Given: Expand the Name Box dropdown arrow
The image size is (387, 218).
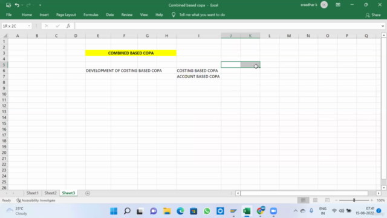Looking at the screenshot, I should pyautogui.click(x=29, y=26).
